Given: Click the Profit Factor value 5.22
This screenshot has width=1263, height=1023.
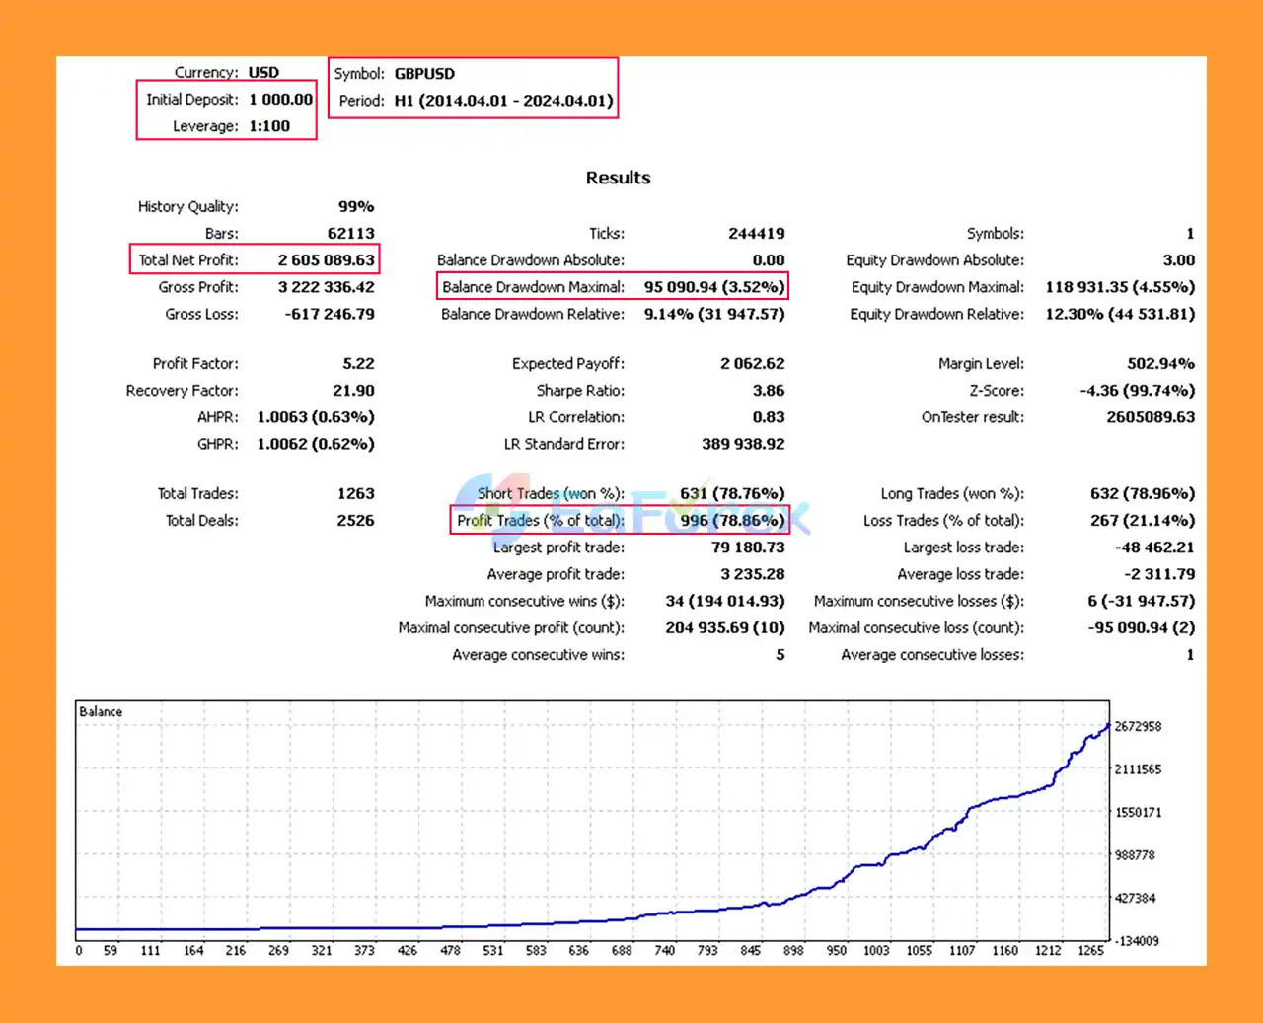Looking at the screenshot, I should [x=358, y=364].
